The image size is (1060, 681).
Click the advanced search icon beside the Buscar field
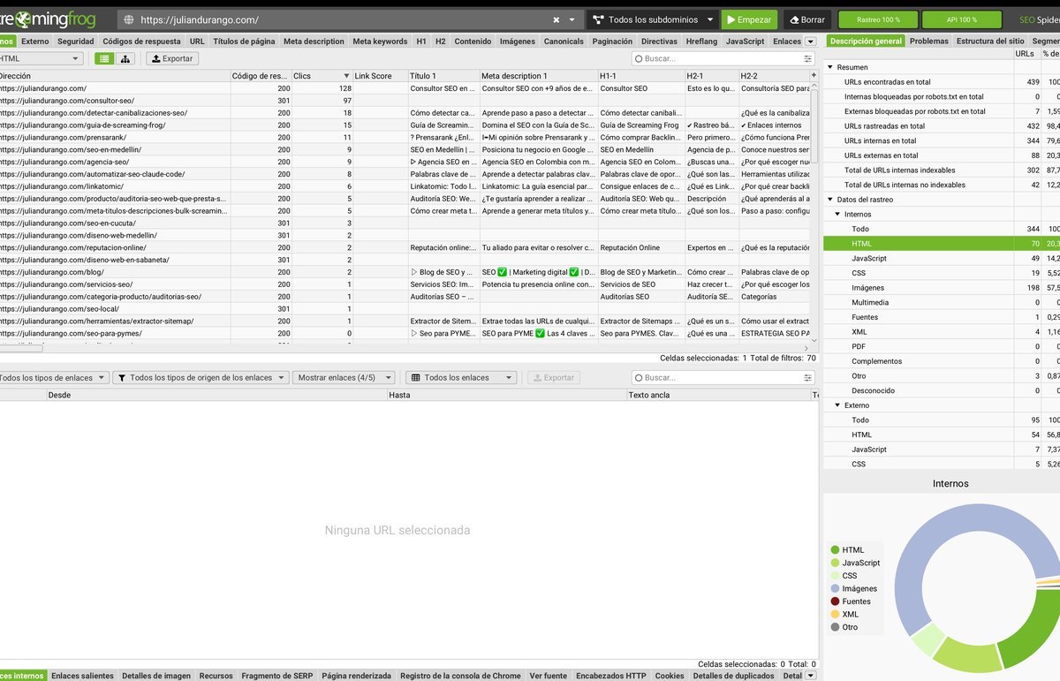[808, 58]
